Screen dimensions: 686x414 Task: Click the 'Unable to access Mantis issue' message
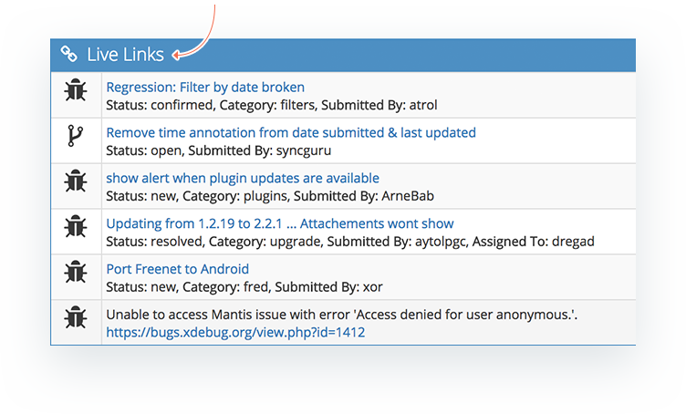click(342, 315)
